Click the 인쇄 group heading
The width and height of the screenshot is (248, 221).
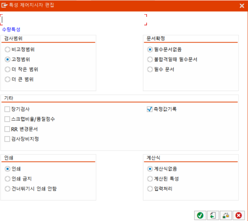pos(9,158)
